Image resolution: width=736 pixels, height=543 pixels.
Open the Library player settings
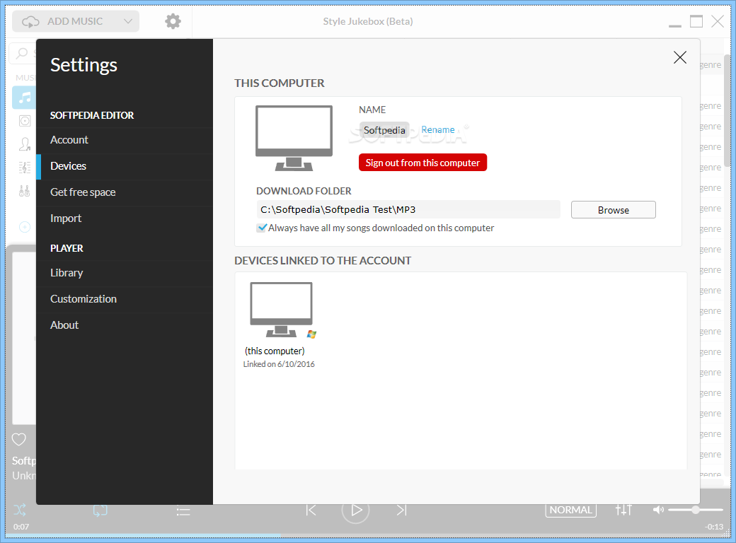pyautogui.click(x=125, y=273)
